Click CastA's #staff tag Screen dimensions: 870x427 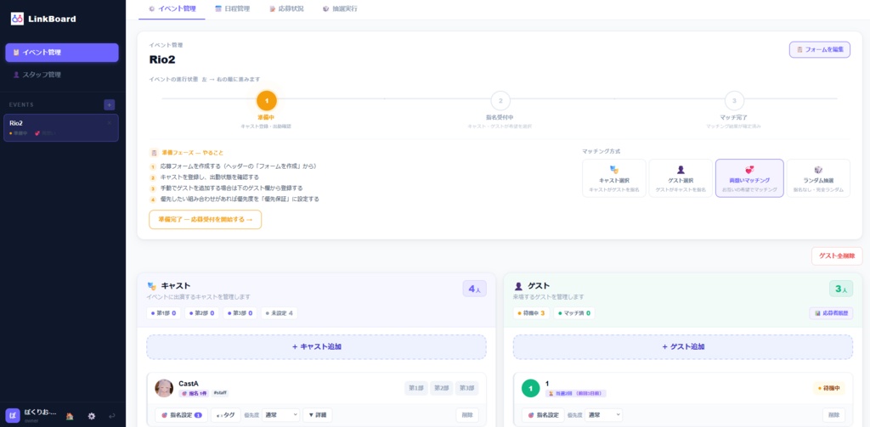tap(220, 393)
